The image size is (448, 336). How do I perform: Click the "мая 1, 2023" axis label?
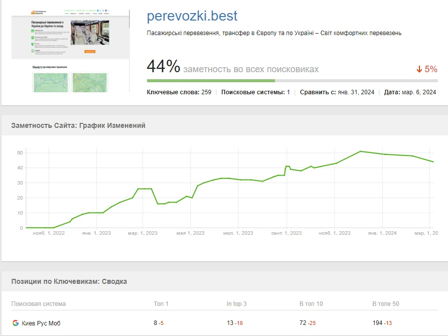point(191,233)
